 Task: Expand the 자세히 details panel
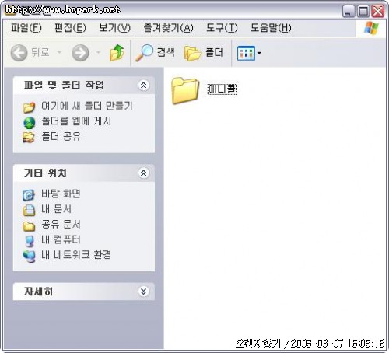pyautogui.click(x=143, y=292)
